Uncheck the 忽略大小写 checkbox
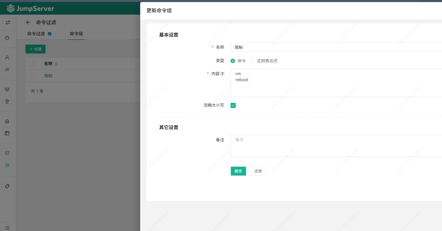This screenshot has height=231, width=442. [233, 105]
